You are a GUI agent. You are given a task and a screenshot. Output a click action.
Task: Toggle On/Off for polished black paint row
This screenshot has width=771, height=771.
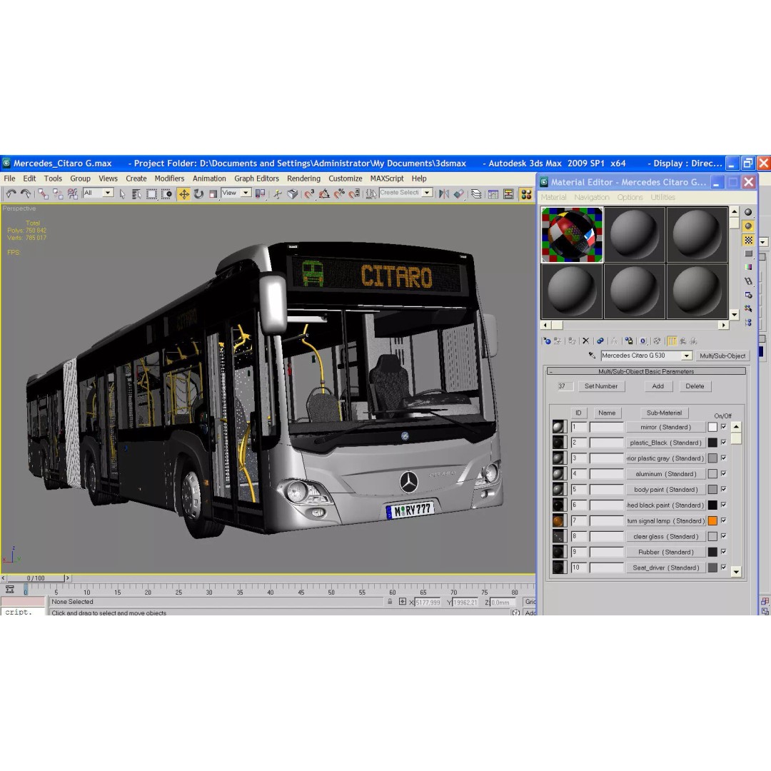click(723, 505)
